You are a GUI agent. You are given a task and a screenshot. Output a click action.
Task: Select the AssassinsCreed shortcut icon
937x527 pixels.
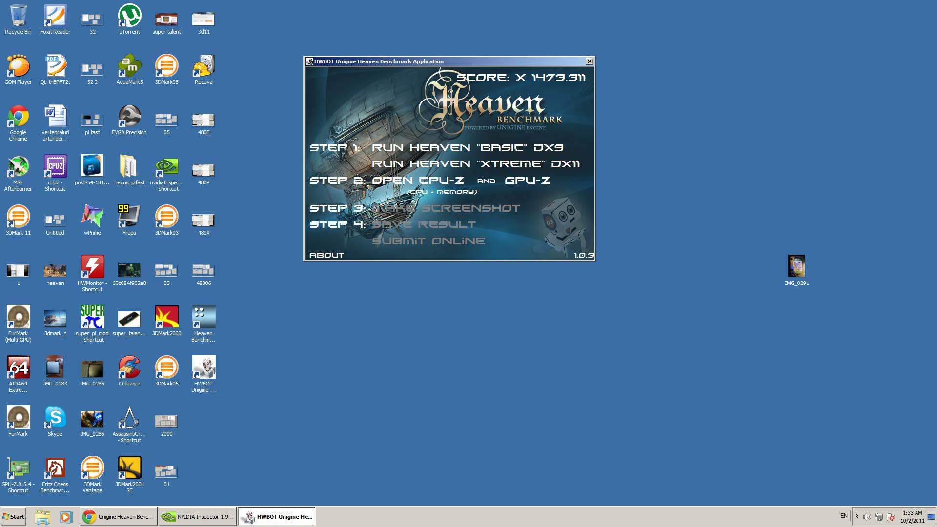(x=129, y=425)
